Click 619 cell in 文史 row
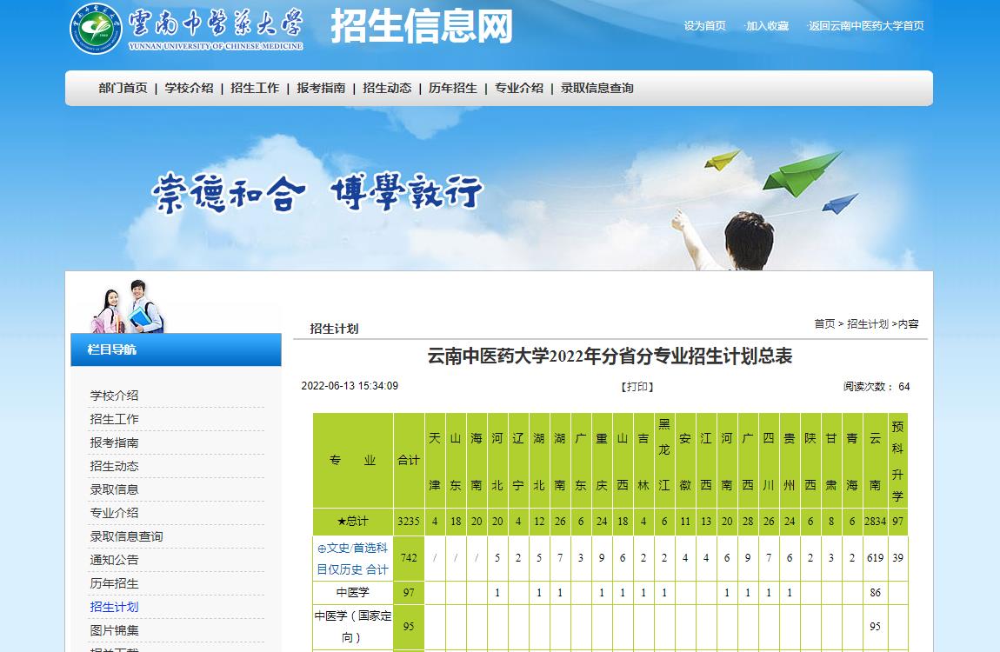This screenshot has height=652, width=1000. pyautogui.click(x=875, y=557)
